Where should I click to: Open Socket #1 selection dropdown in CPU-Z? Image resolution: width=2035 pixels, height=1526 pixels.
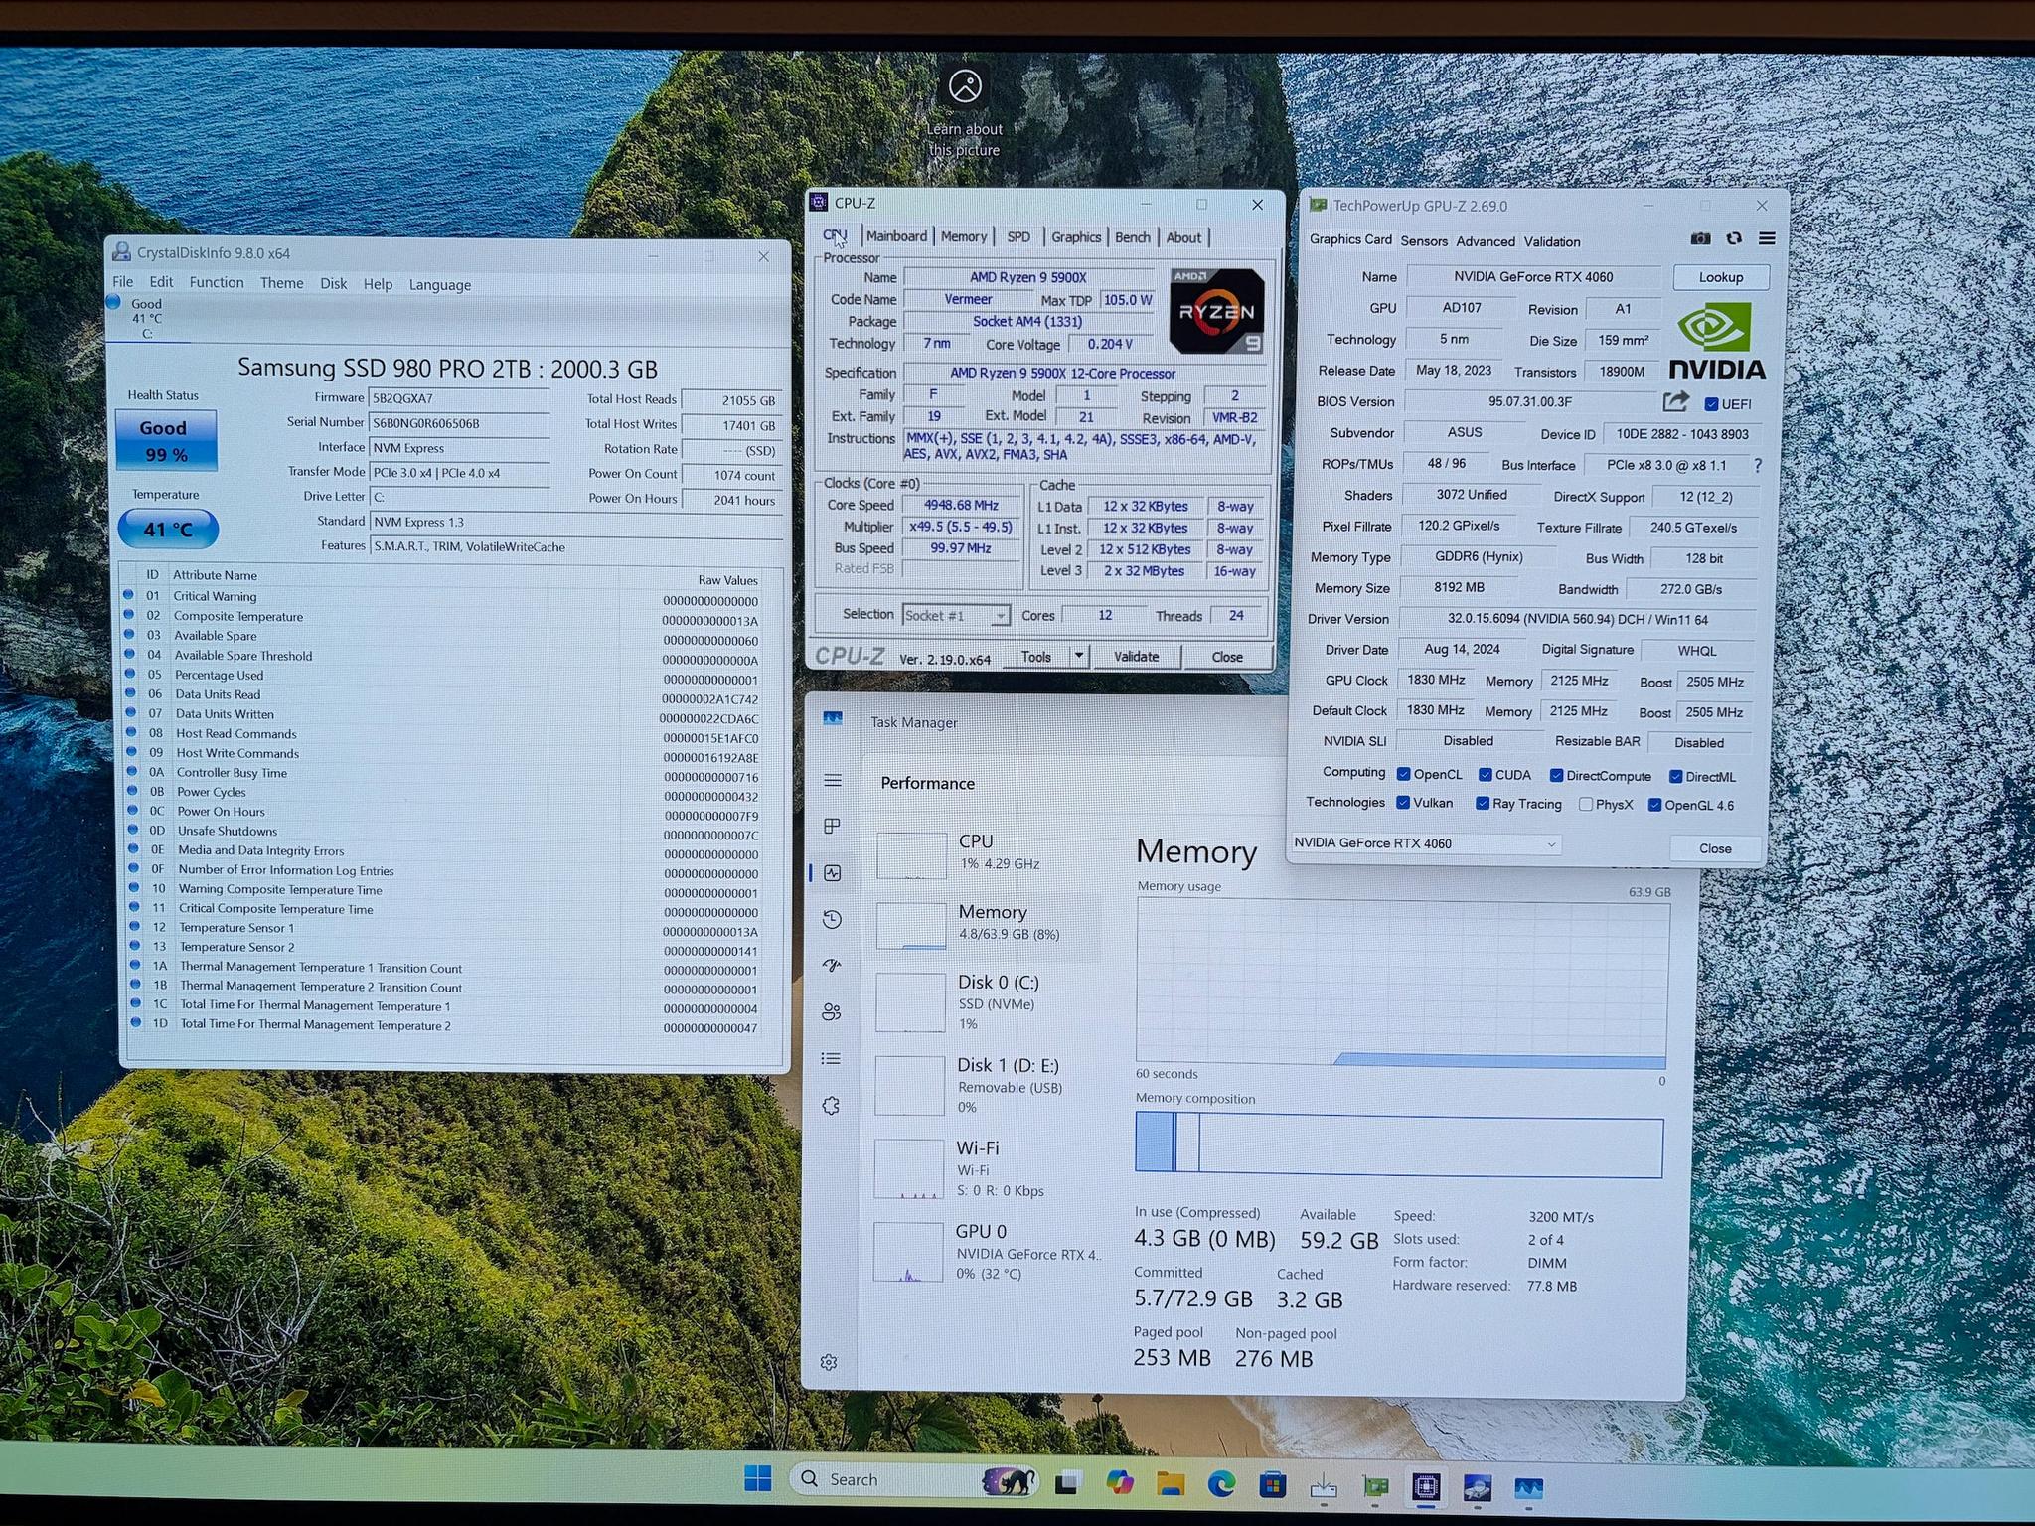(x=956, y=615)
